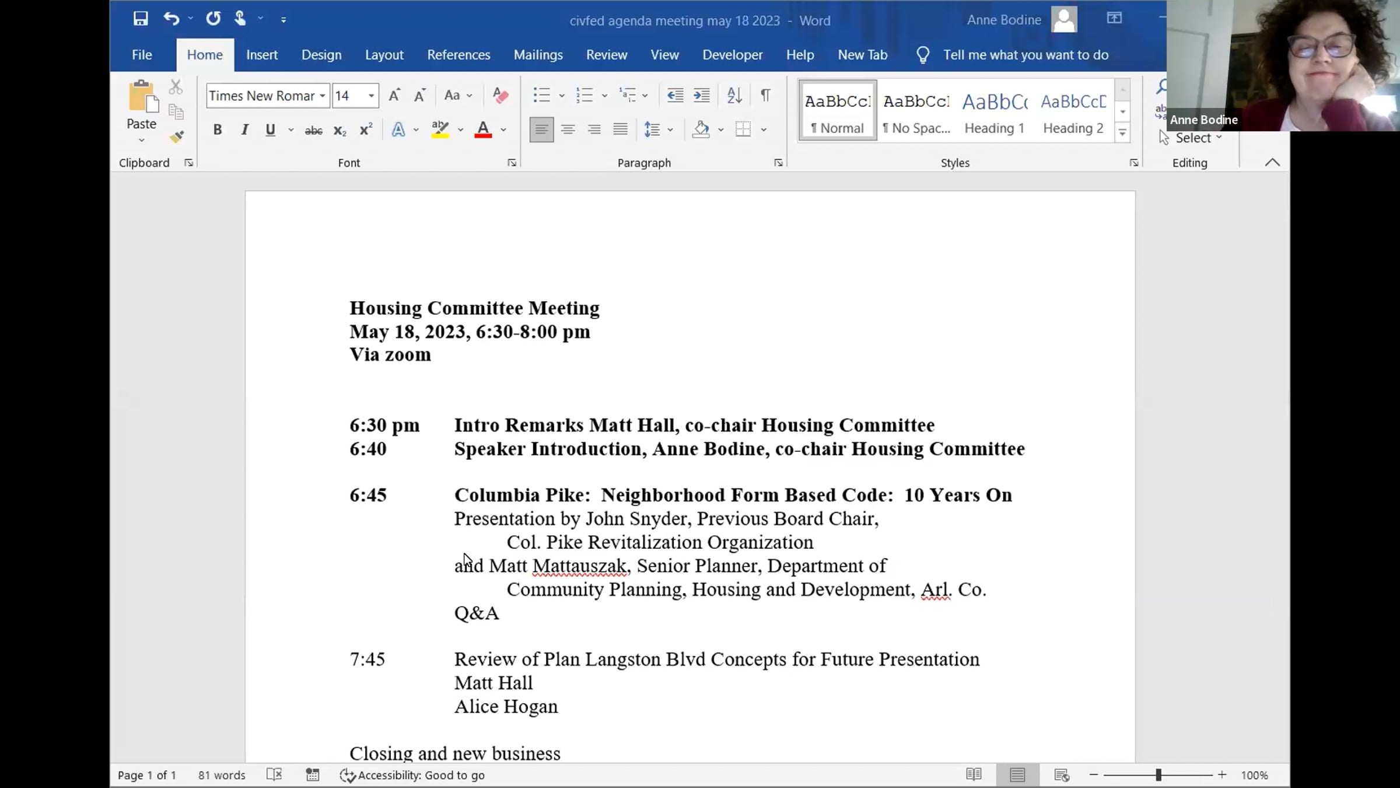The image size is (1400, 788).
Task: Click the Increase Indent icon
Action: click(x=702, y=95)
